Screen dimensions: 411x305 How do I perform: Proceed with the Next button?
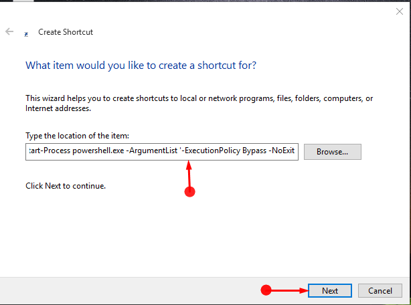pyautogui.click(x=330, y=290)
